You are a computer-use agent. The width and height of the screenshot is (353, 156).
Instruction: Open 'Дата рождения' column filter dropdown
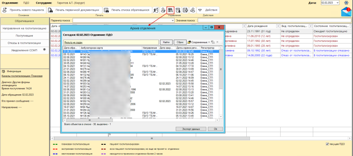click(278, 26)
